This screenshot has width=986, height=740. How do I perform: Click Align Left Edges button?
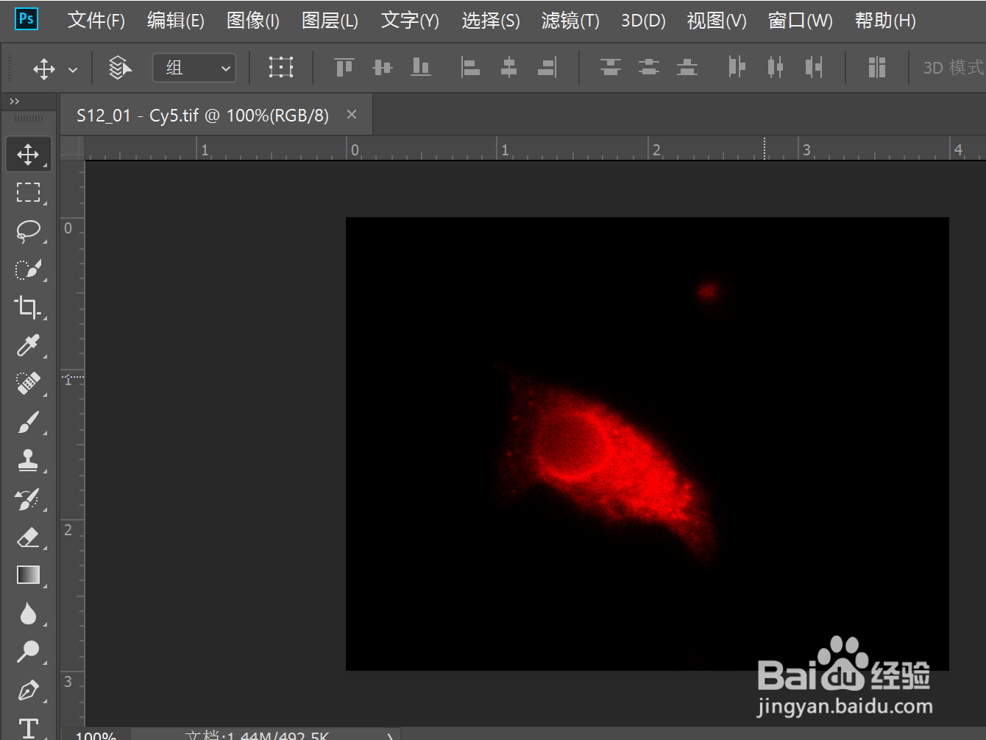pyautogui.click(x=470, y=68)
